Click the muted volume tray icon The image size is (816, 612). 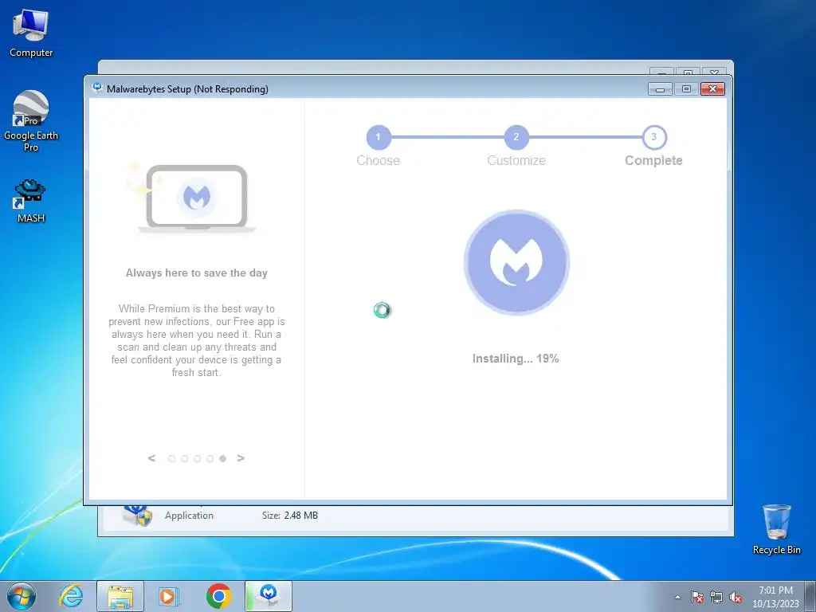[x=736, y=597]
